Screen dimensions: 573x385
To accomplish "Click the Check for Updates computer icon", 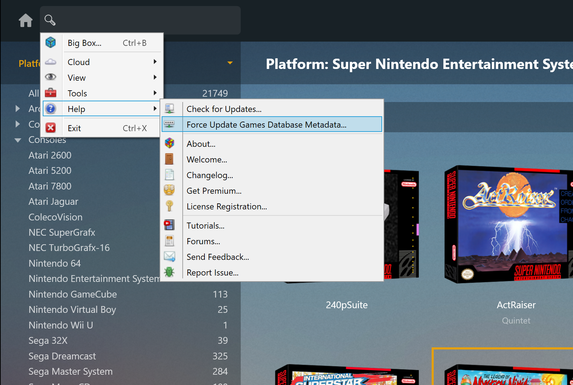I will point(170,108).
